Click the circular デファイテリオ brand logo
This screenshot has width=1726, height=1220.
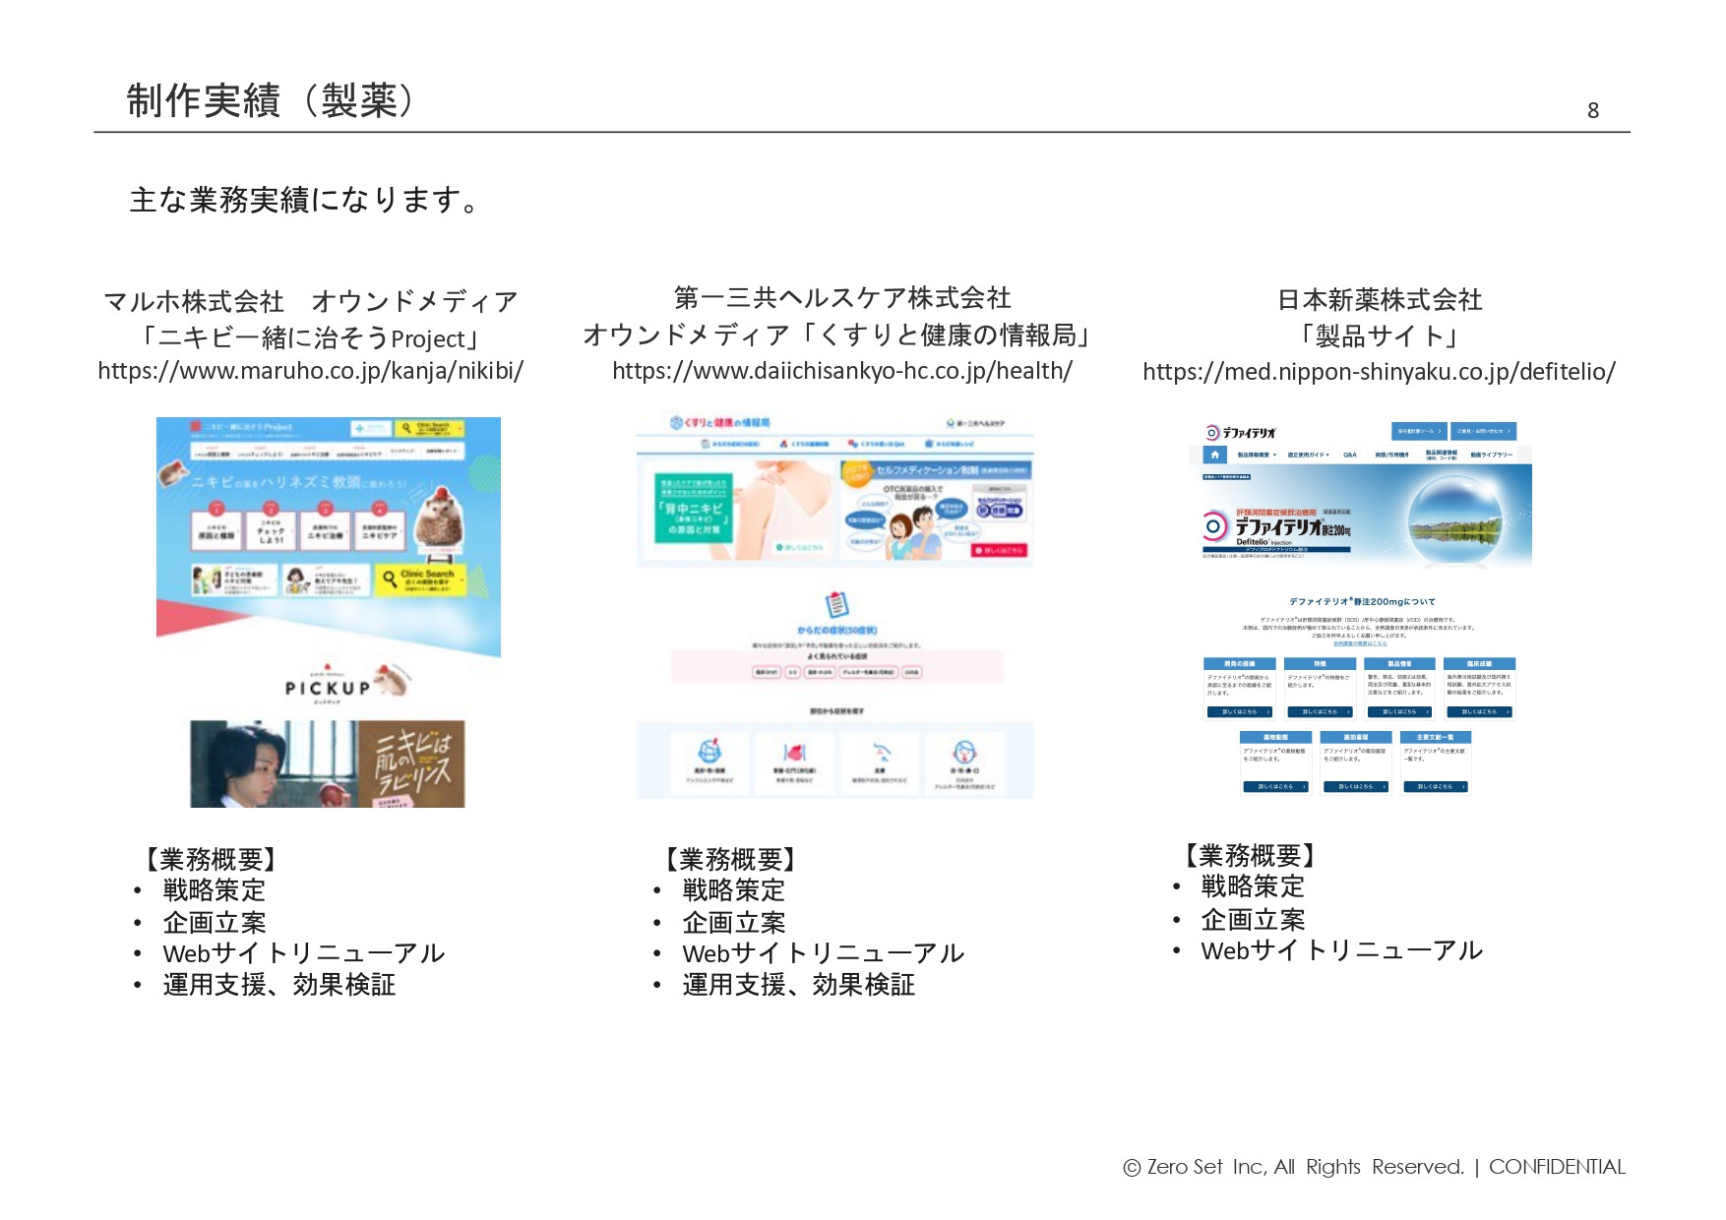tap(1212, 433)
